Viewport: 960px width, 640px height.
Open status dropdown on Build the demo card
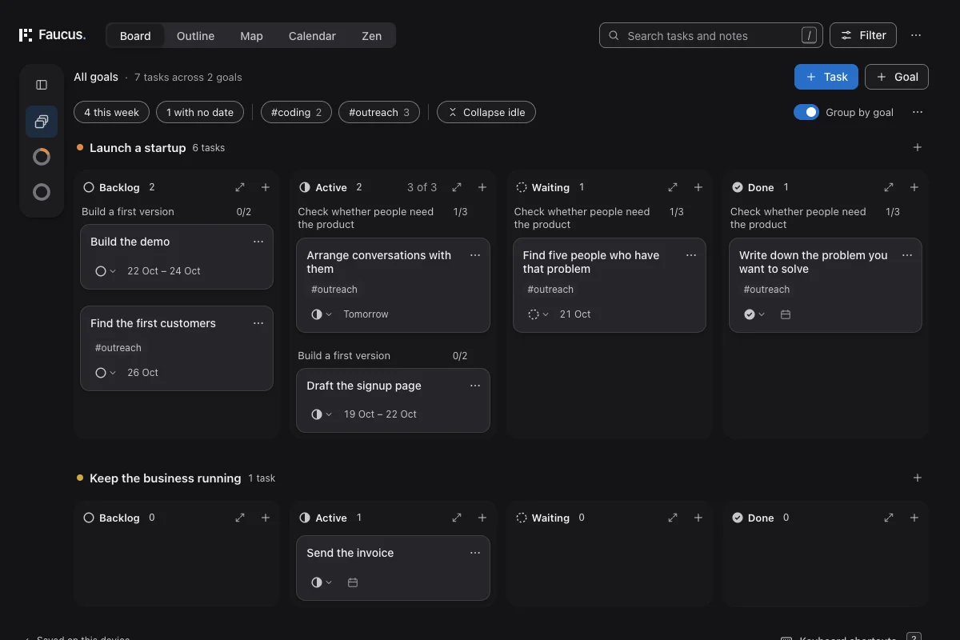(x=106, y=271)
